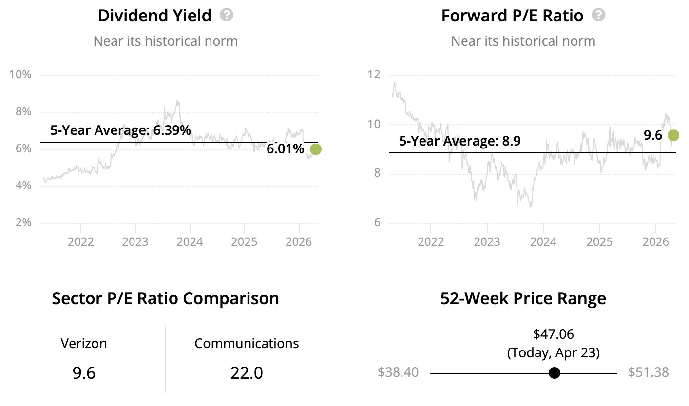Select the 52-week low price $38.40
The image size is (689, 406).
398,373
